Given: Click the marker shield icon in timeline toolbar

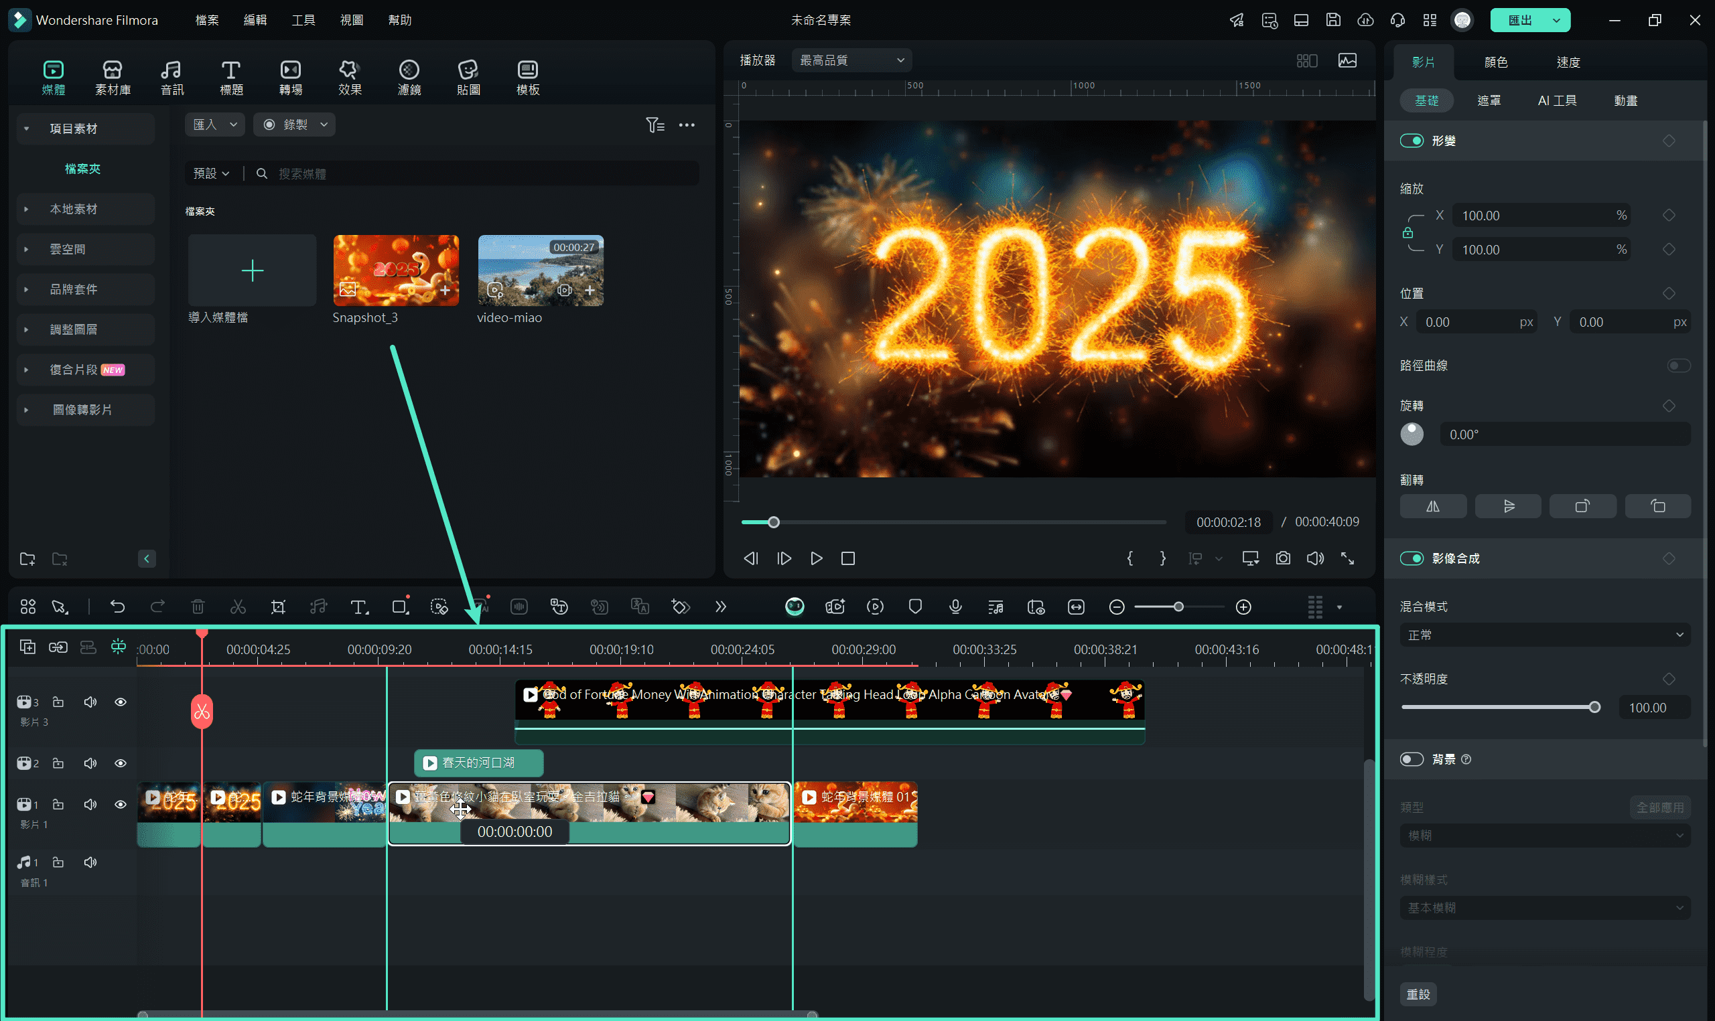Looking at the screenshot, I should [x=915, y=607].
